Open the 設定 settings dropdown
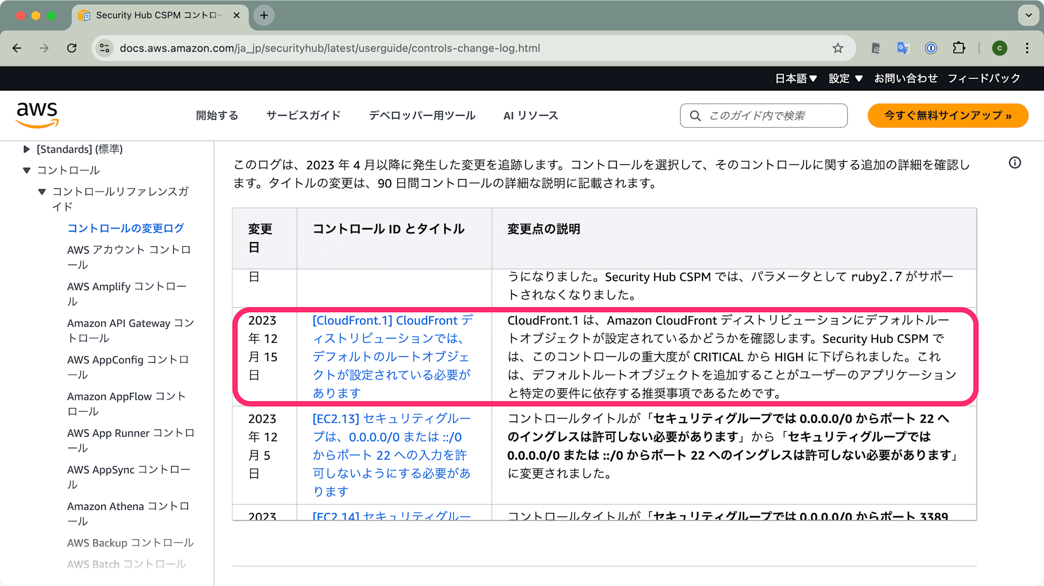 click(x=846, y=78)
